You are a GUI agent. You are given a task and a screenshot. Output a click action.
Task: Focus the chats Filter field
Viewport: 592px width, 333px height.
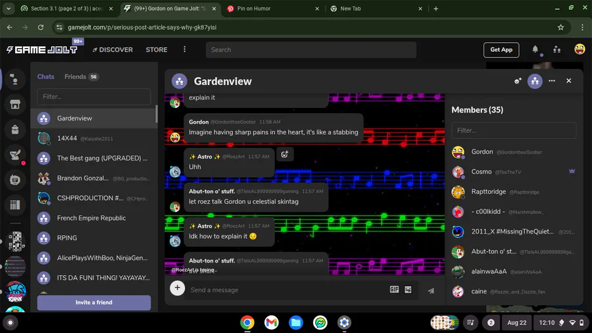[93, 97]
